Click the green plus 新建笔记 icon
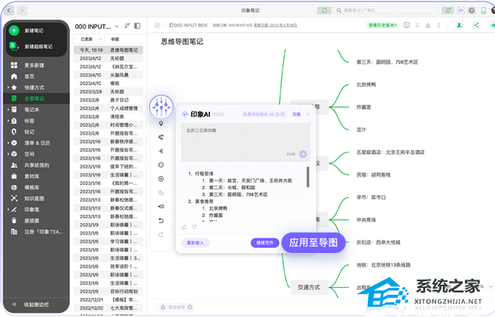This screenshot has height=317, width=495. 14,31
